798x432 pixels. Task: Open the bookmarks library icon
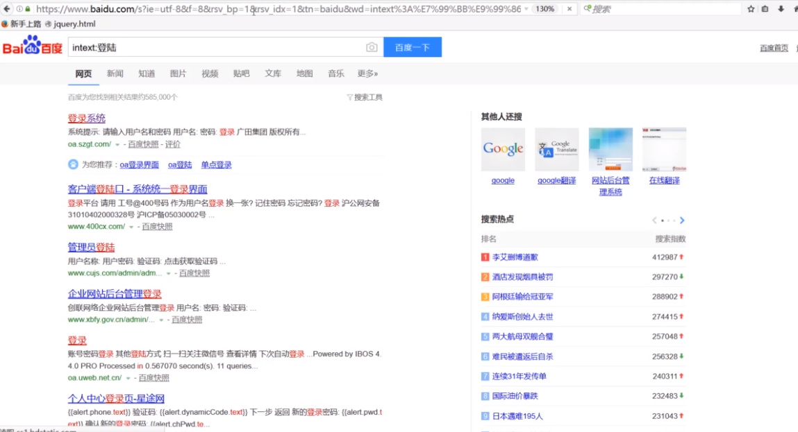765,8
